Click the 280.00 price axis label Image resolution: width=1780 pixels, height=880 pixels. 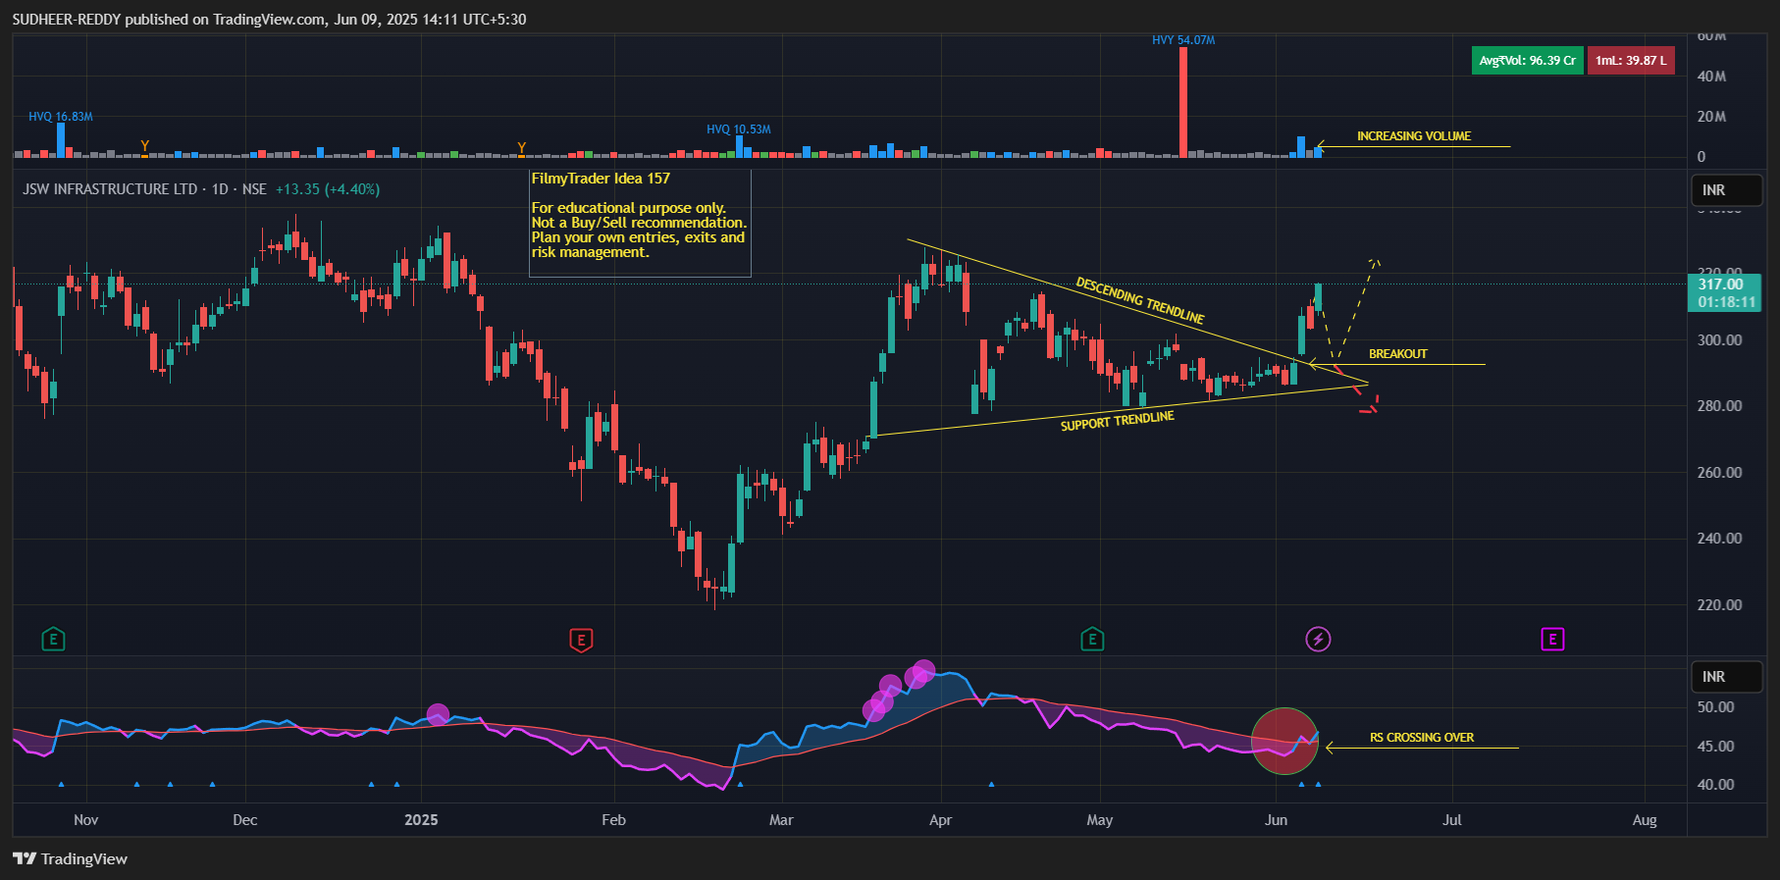click(x=1719, y=406)
